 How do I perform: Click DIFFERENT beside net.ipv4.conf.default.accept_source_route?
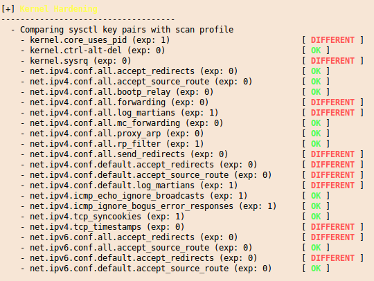332,175
